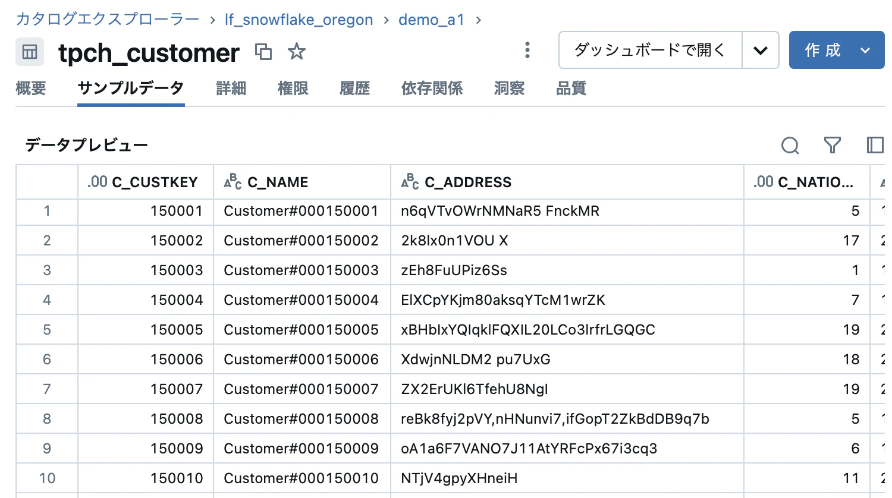892x498 pixels.
Task: Select the サンプルデータ tab
Action: click(x=131, y=89)
